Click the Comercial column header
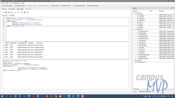This screenshot has height=98, width=175. 39,43
